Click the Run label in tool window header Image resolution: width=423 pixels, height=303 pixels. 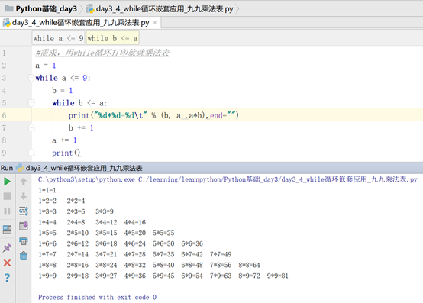7,168
